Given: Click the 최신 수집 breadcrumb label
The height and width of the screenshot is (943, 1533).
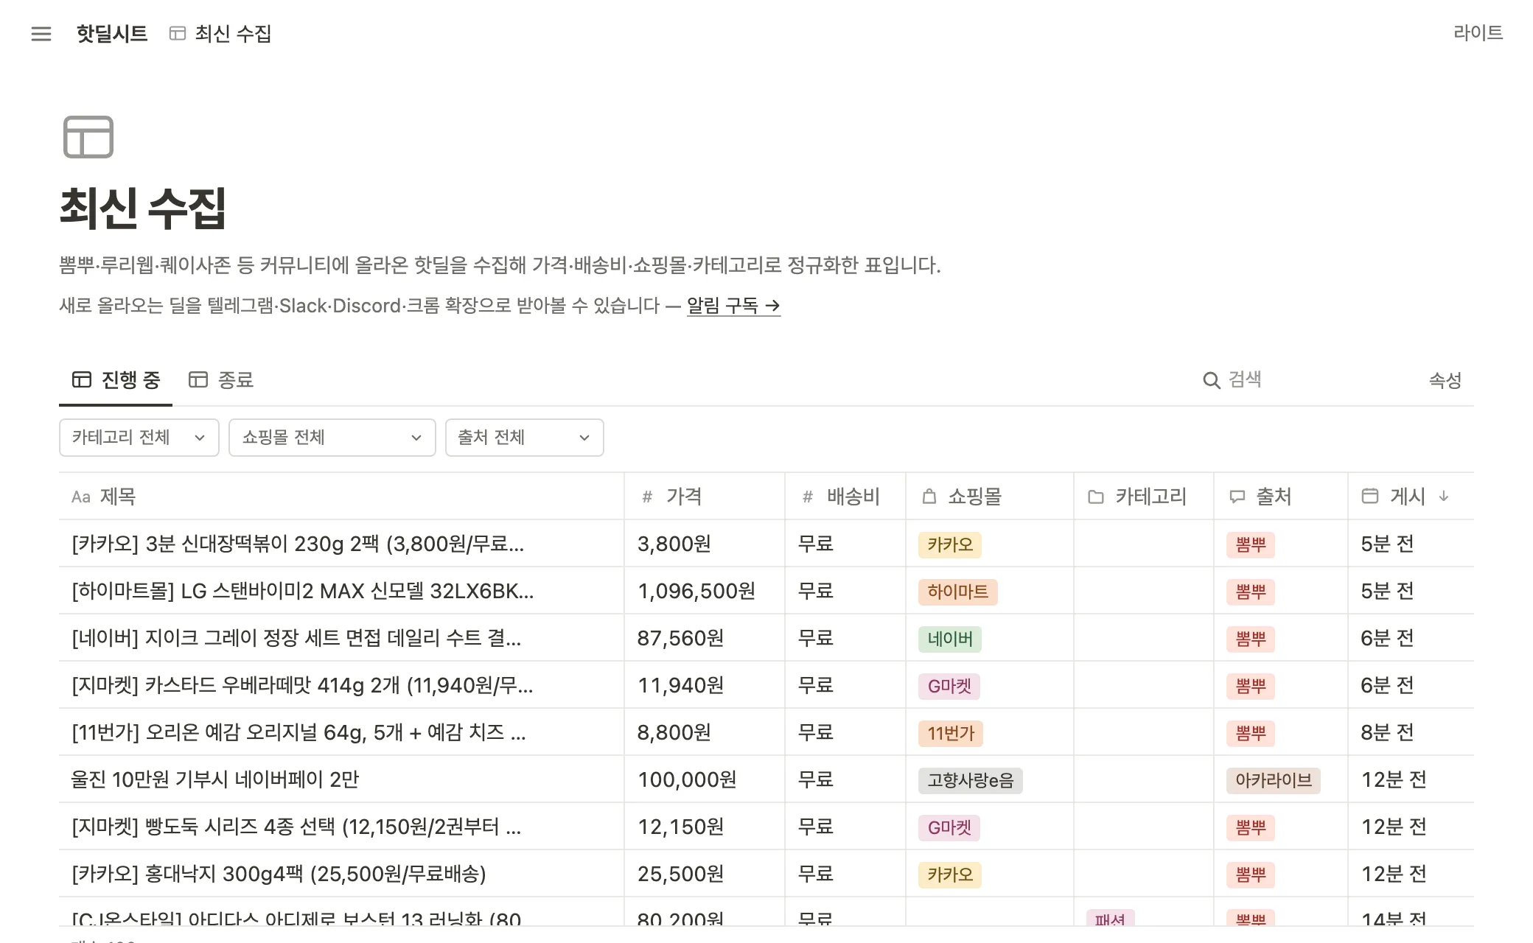Looking at the screenshot, I should pos(233,34).
